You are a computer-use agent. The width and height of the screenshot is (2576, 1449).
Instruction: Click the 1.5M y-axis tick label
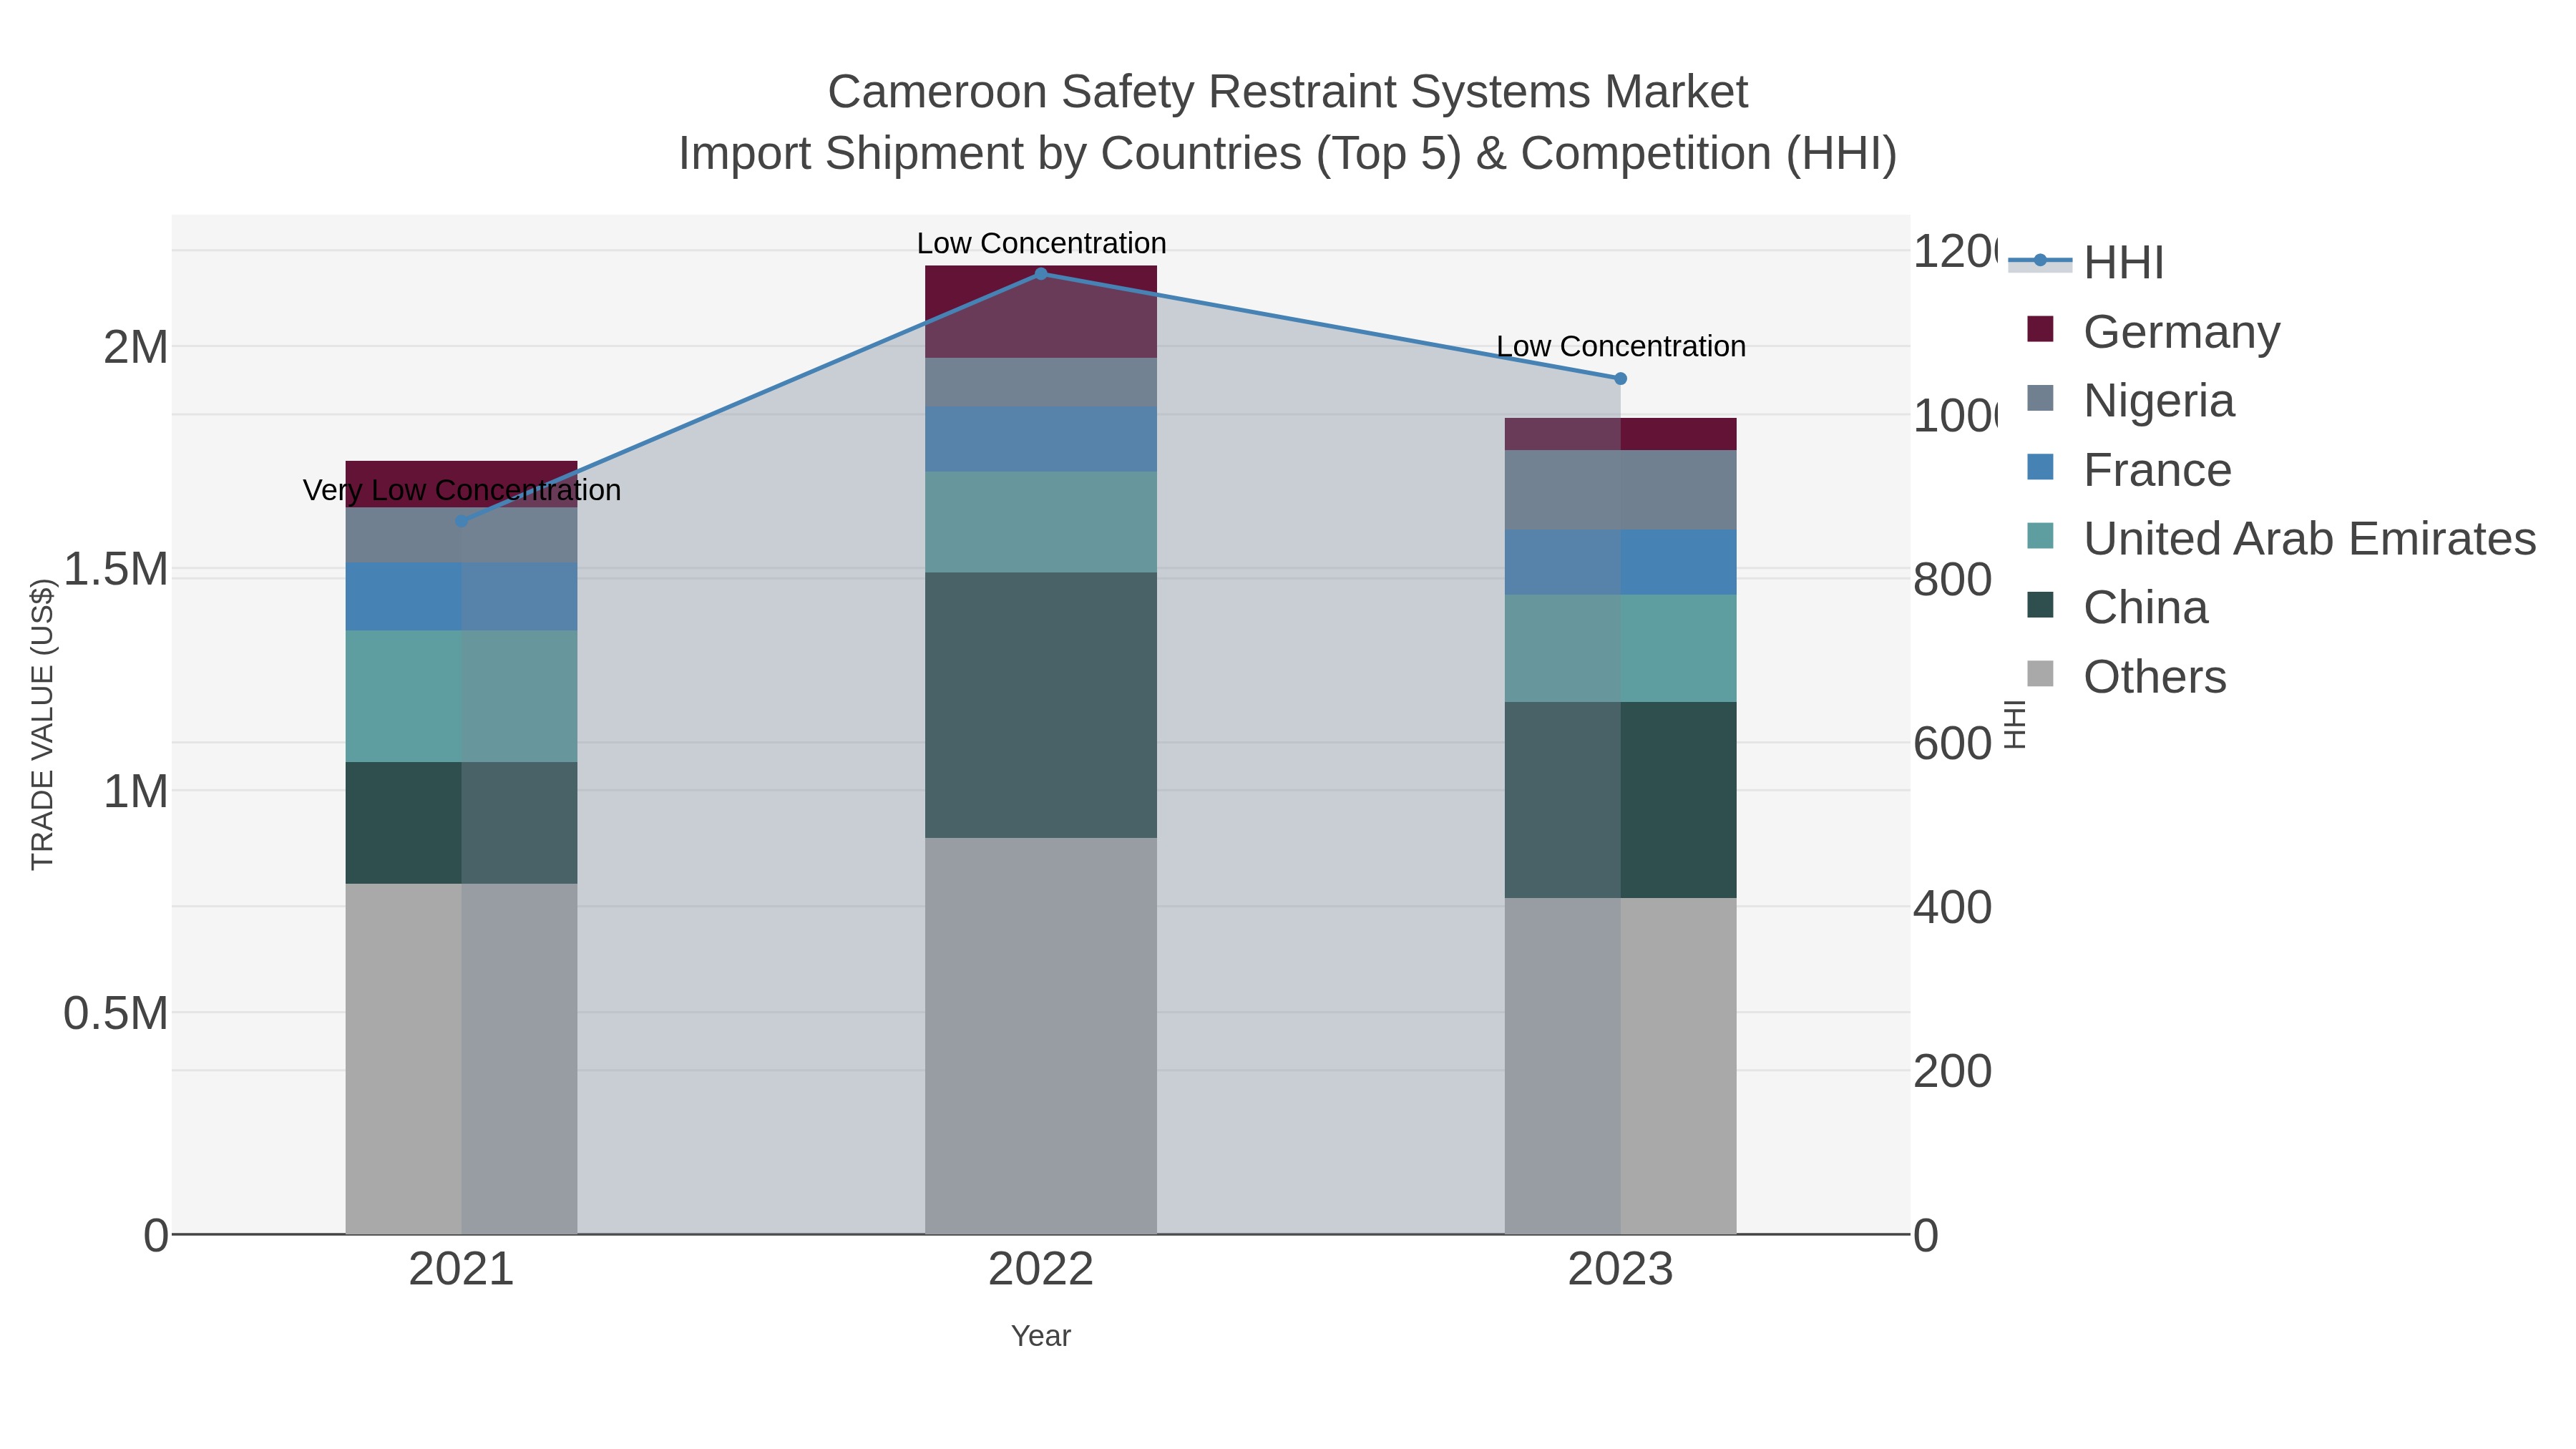pyautogui.click(x=116, y=569)
